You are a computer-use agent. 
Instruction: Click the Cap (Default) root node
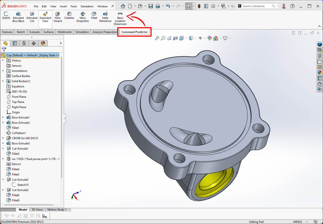tap(30, 55)
